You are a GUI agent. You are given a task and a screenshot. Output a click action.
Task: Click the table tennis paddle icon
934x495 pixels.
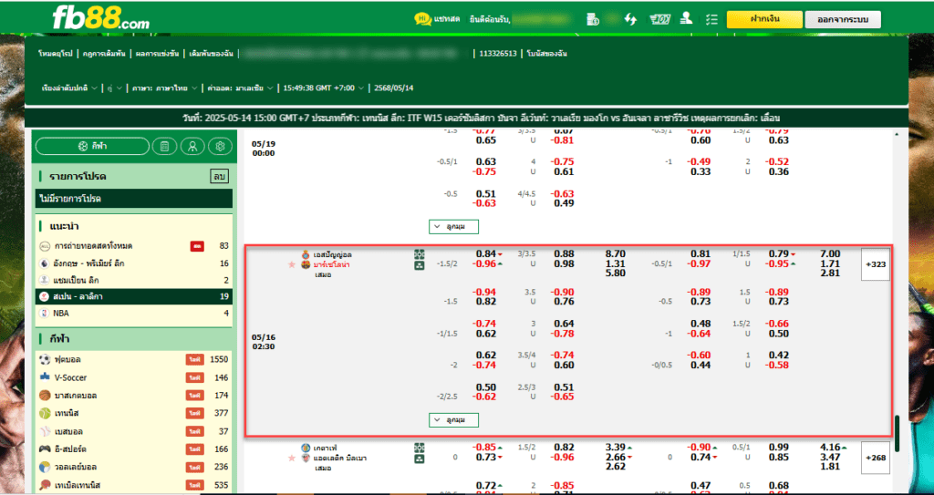tap(45, 485)
